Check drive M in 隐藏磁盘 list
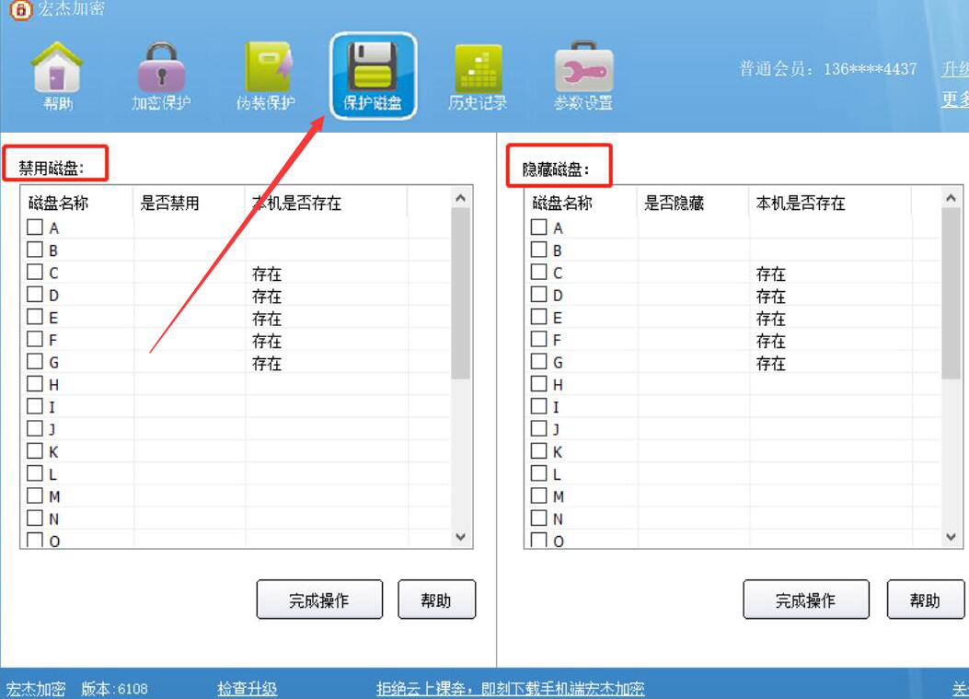The width and height of the screenshot is (969, 699). click(x=539, y=495)
